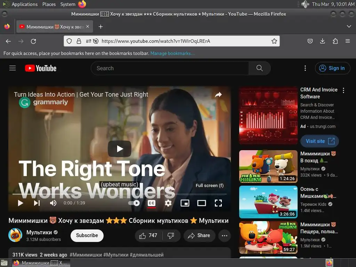The image size is (356, 267).
Task: Open site permissions icon in address bar
Action: coord(88,41)
